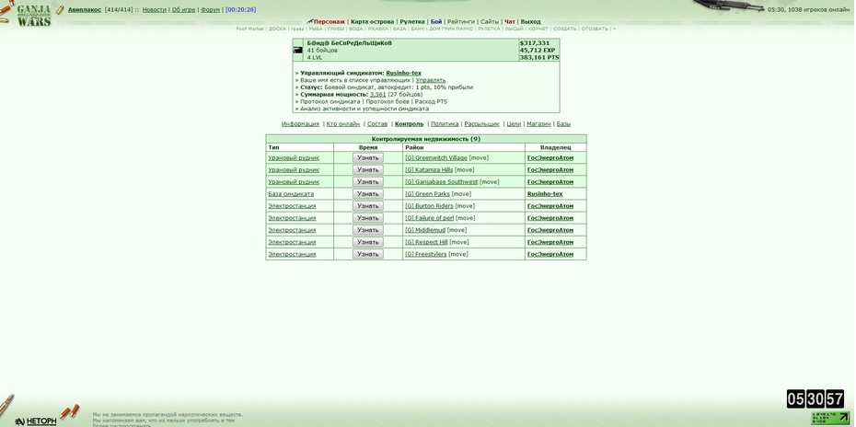Open the РЫБА quick link
Viewport: 856px width, 427px height.
tap(316, 29)
